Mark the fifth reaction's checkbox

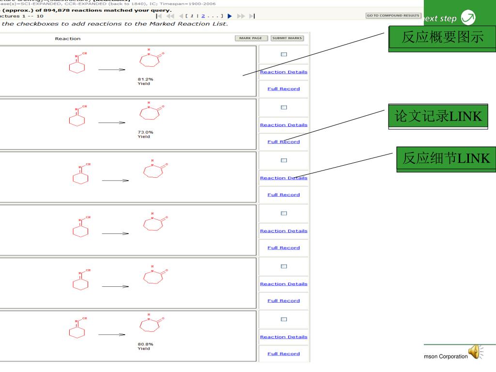[284, 266]
